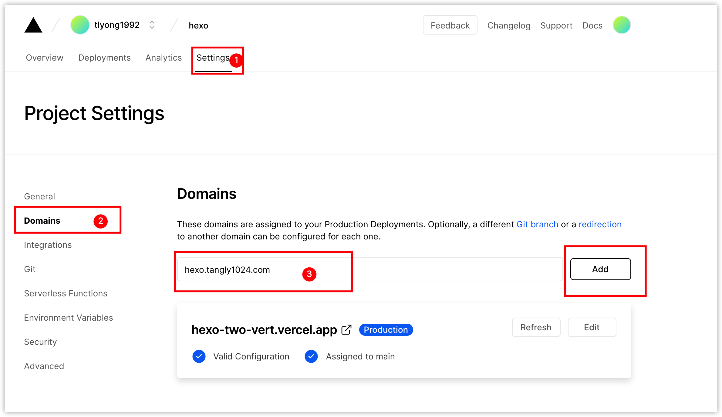Open Advanced settings section
722x417 pixels.
pos(44,366)
